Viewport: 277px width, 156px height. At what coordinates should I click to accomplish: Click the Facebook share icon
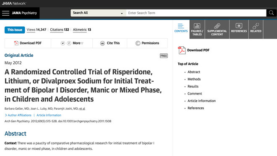(x=69, y=43)
